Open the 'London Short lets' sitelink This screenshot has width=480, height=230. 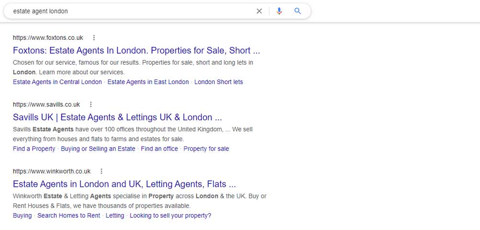(218, 82)
